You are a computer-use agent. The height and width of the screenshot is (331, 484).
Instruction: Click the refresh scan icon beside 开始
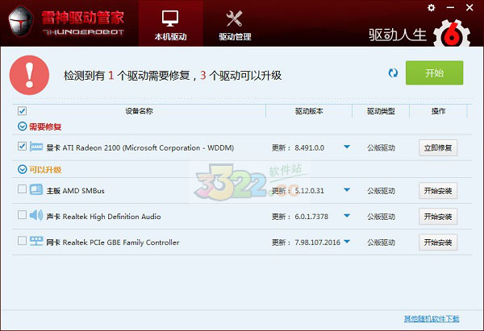point(393,73)
